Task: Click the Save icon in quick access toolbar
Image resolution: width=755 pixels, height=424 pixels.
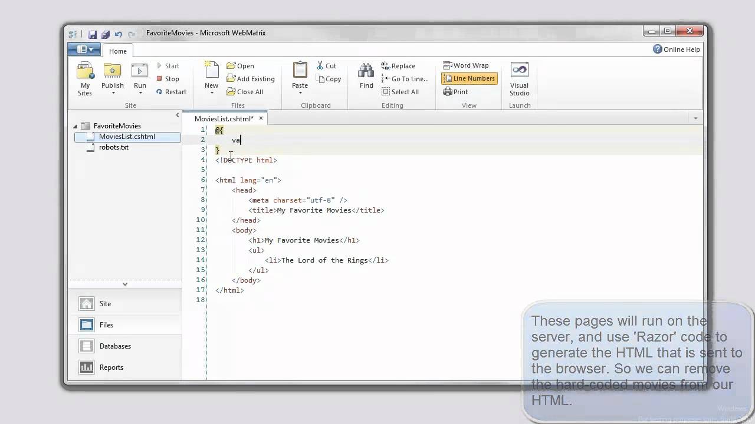Action: [x=93, y=34]
